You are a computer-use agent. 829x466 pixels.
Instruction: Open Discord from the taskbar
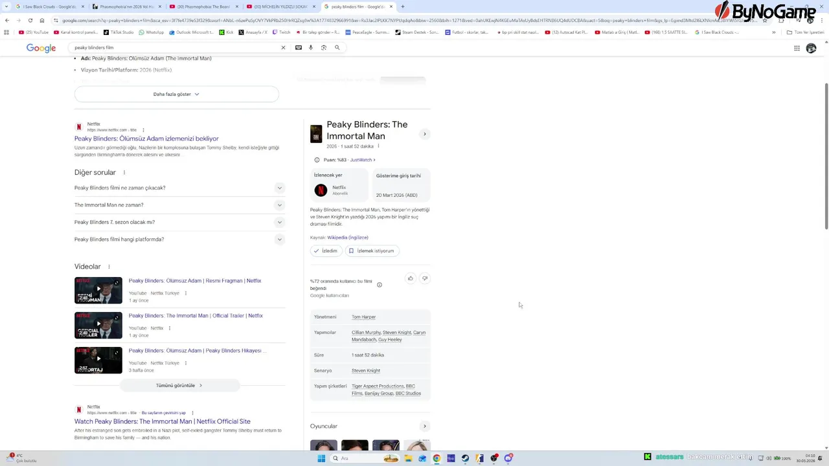tap(508, 458)
